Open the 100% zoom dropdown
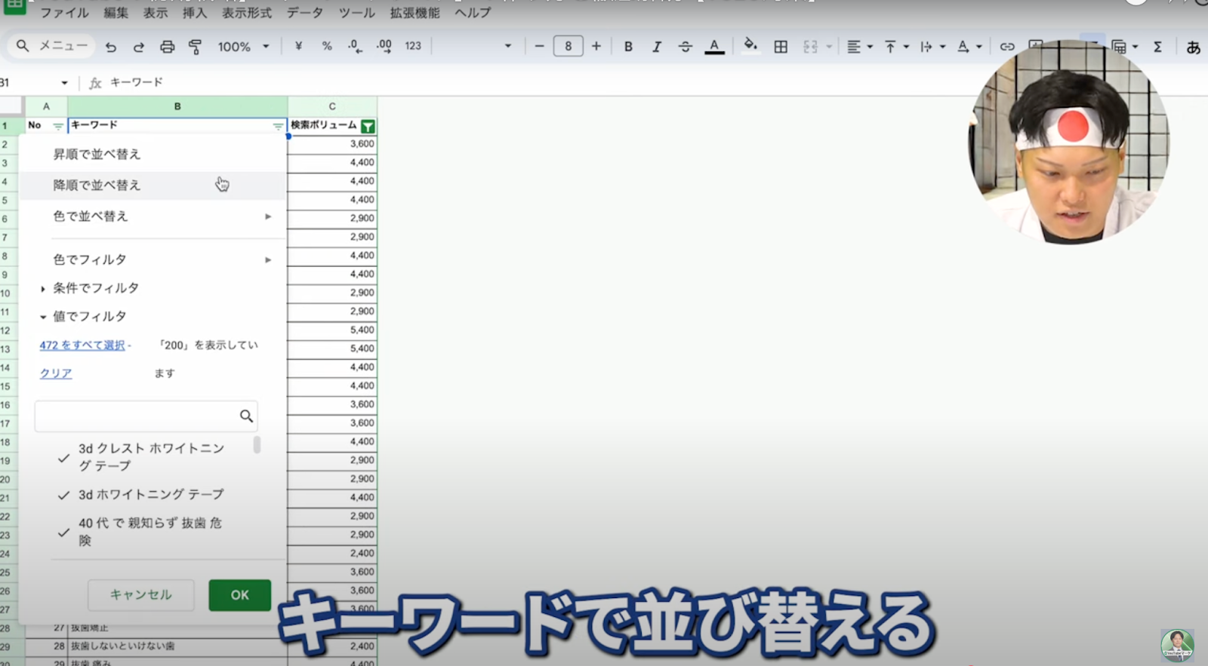Image resolution: width=1208 pixels, height=666 pixels. (243, 47)
